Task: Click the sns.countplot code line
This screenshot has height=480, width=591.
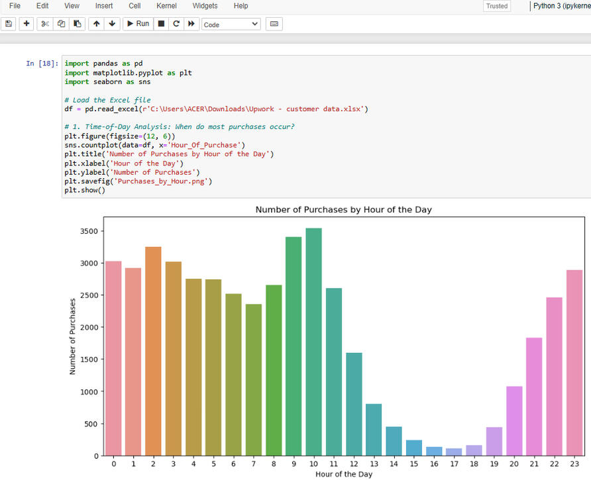Action: point(154,145)
